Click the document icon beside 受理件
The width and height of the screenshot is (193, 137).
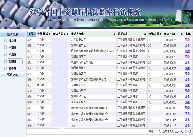[6, 61]
